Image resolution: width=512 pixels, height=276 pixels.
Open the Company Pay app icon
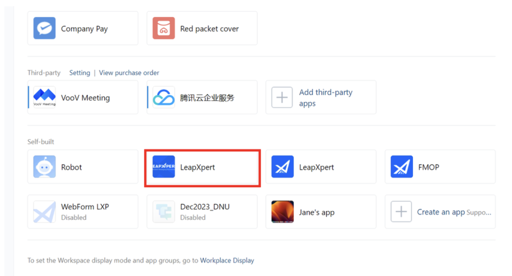coord(45,28)
